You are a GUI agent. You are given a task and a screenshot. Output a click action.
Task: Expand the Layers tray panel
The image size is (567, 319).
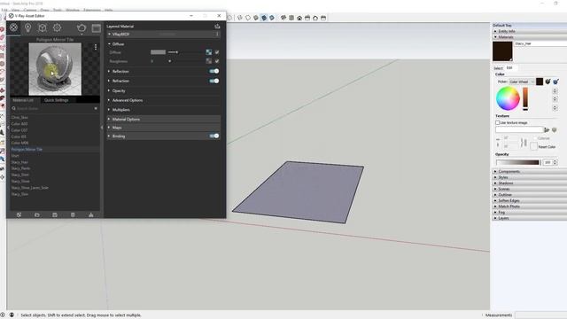pos(529,218)
